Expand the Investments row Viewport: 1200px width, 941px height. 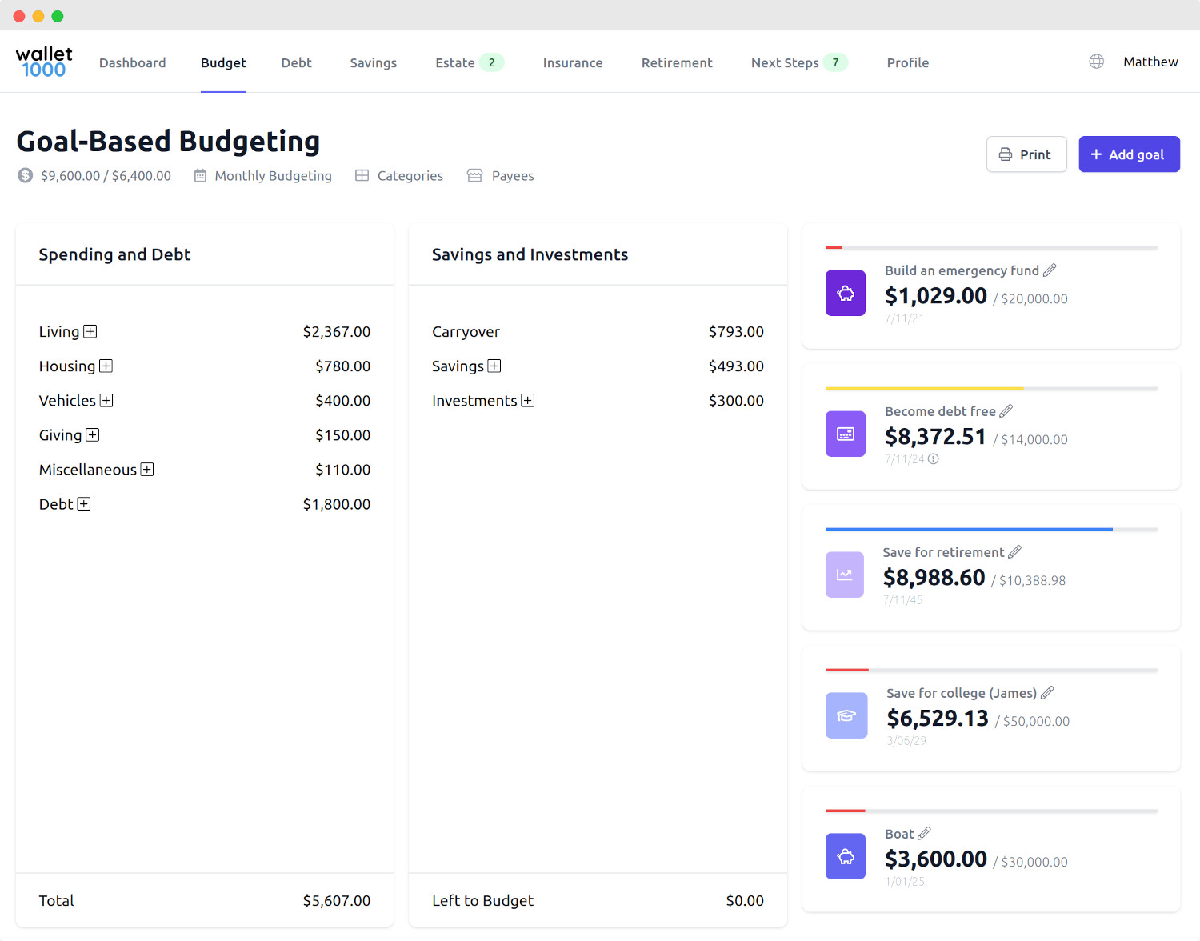pyautogui.click(x=528, y=400)
